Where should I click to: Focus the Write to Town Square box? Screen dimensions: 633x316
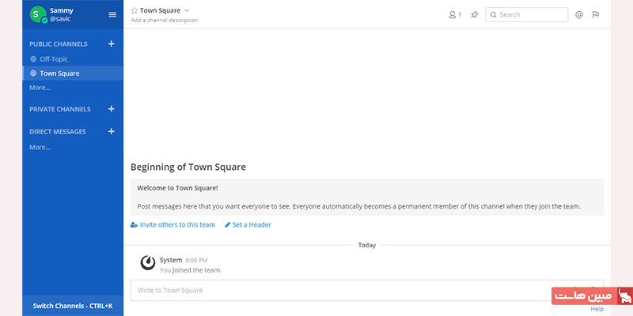point(340,290)
